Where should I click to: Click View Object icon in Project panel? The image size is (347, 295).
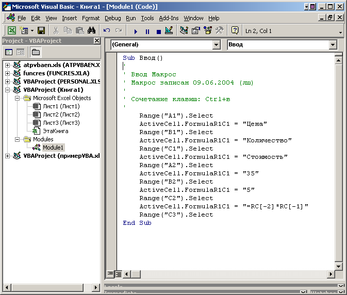point(20,52)
